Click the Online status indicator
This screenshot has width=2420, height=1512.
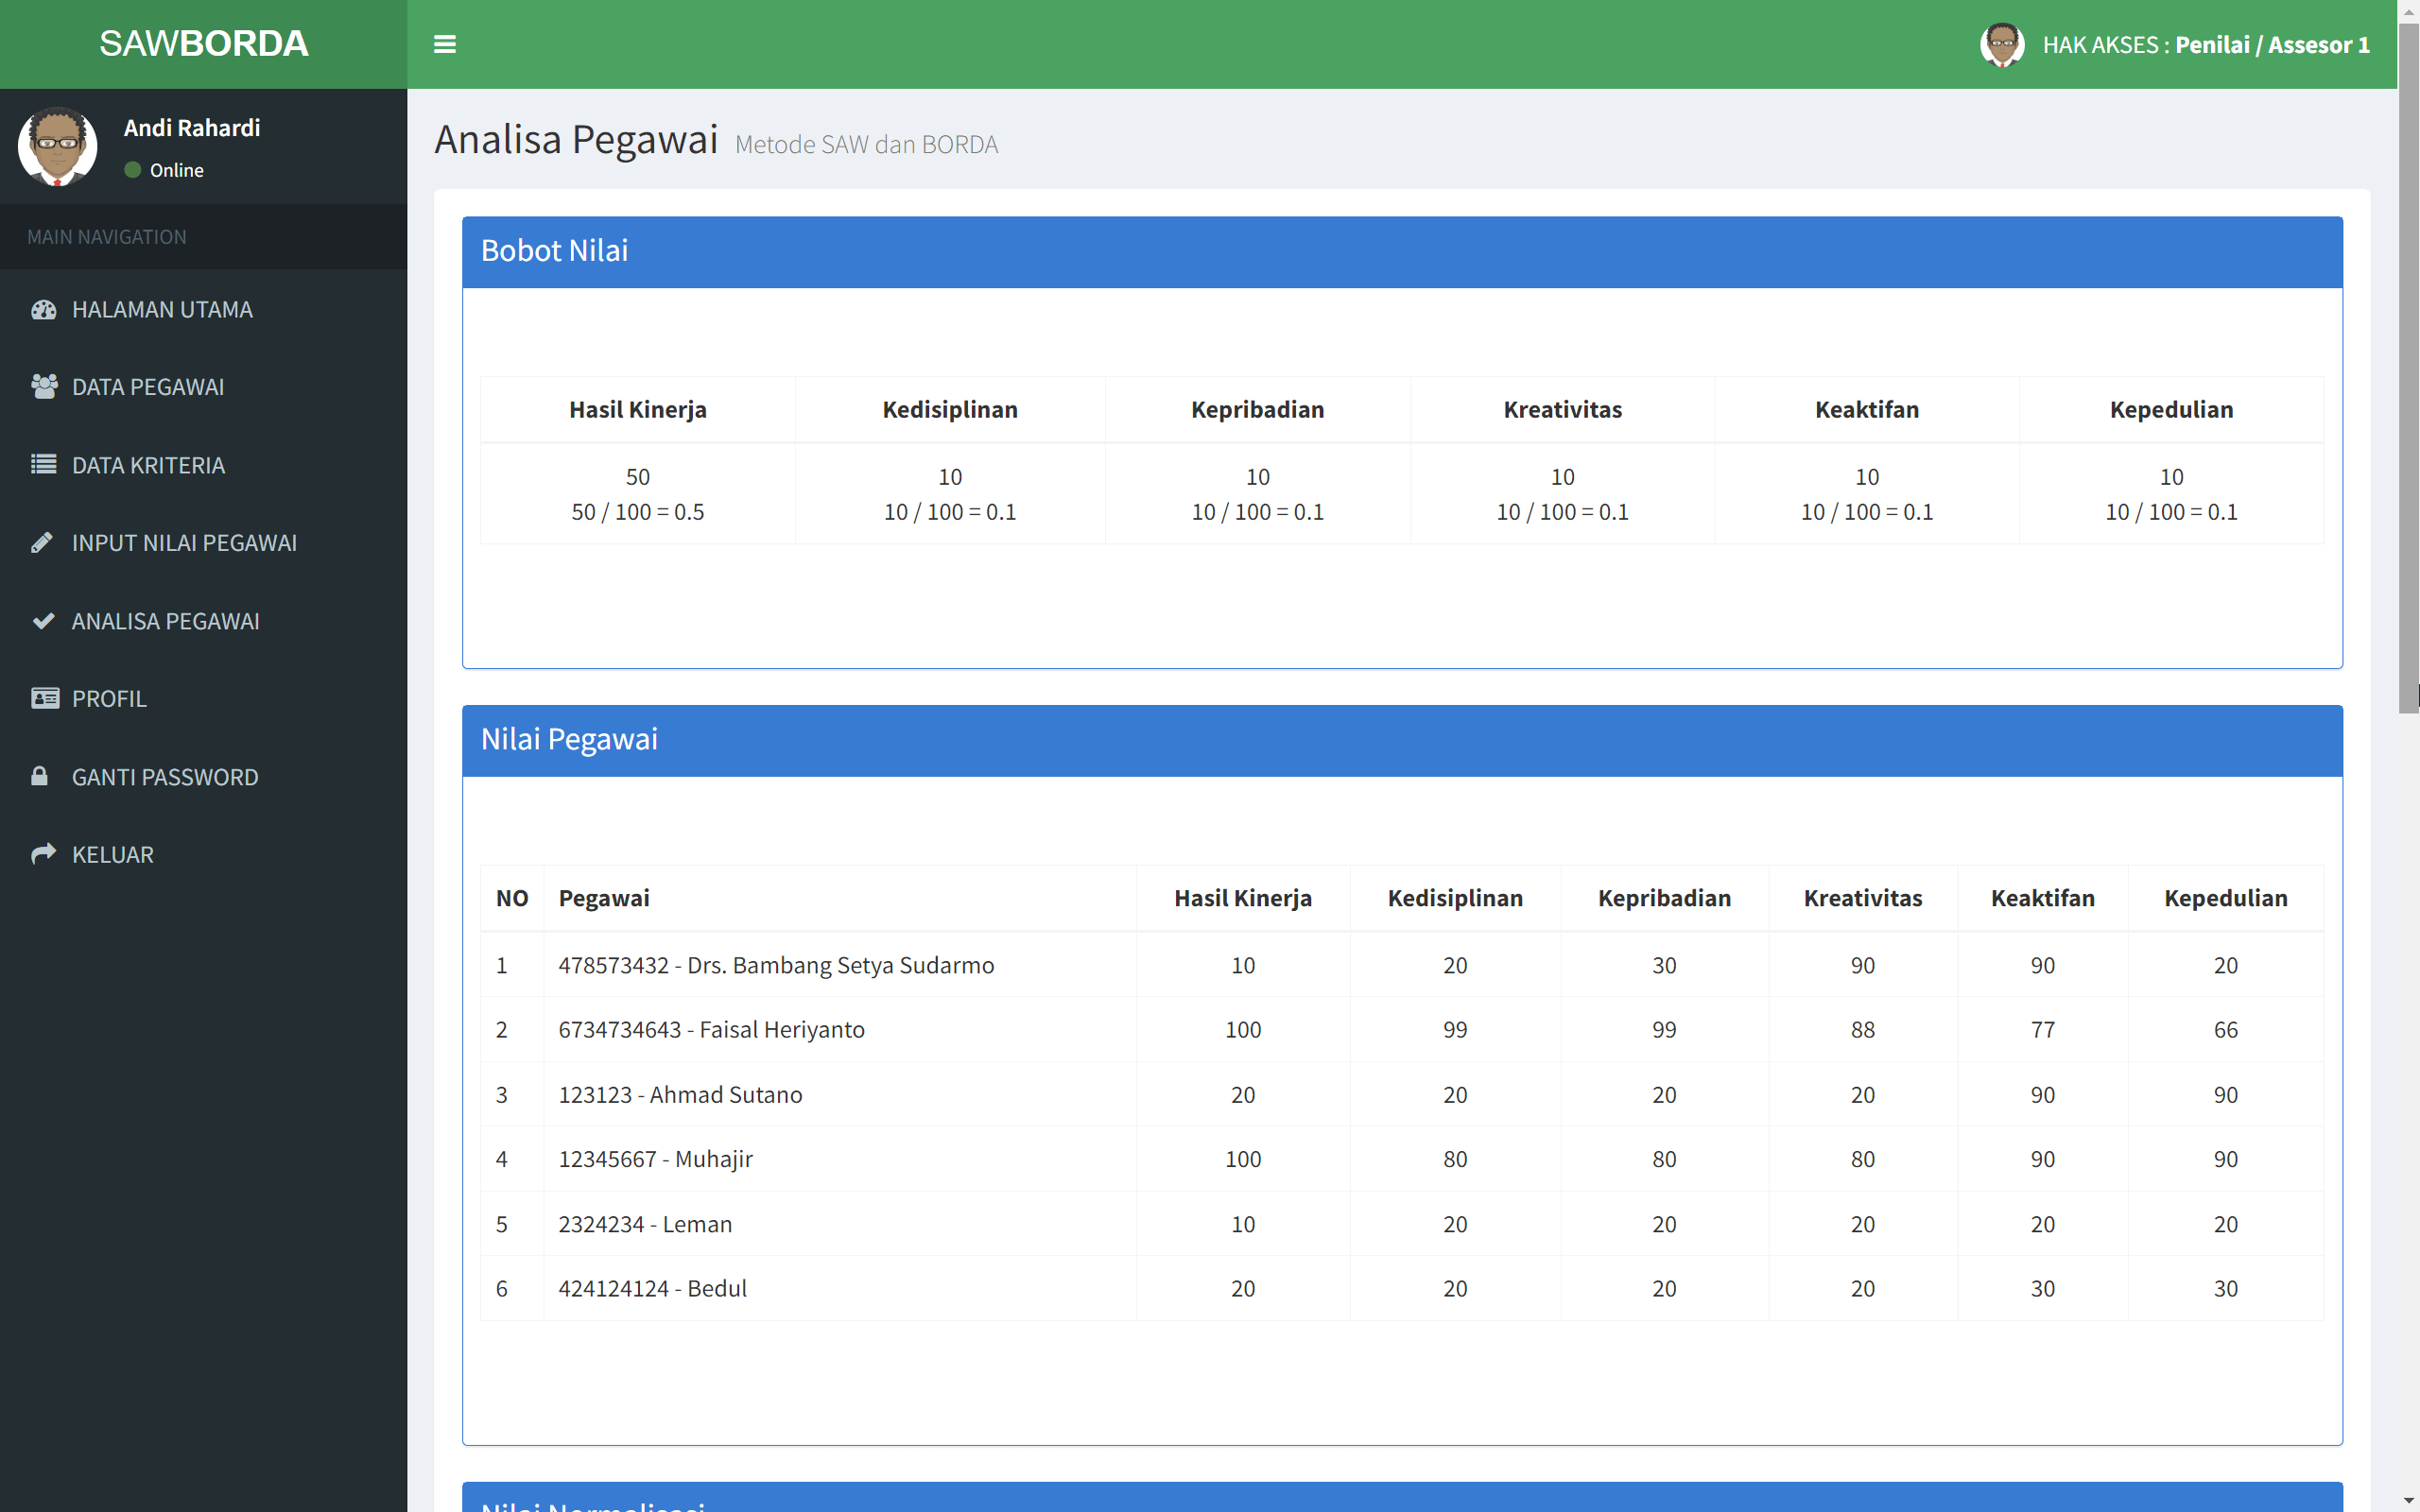point(133,170)
